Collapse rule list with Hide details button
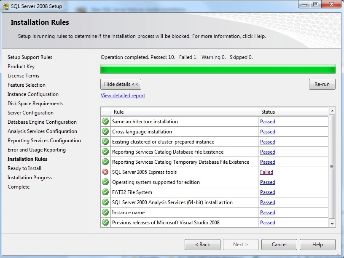This screenshot has height=258, width=344. 121,84
